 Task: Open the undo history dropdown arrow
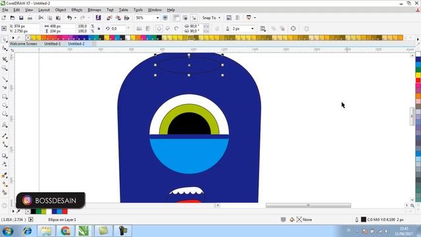click(76, 18)
